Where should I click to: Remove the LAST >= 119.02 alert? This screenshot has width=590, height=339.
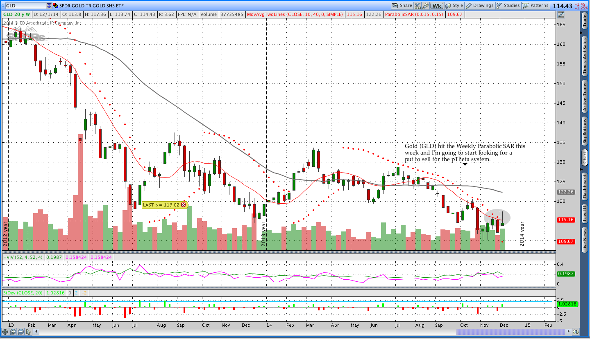183,205
